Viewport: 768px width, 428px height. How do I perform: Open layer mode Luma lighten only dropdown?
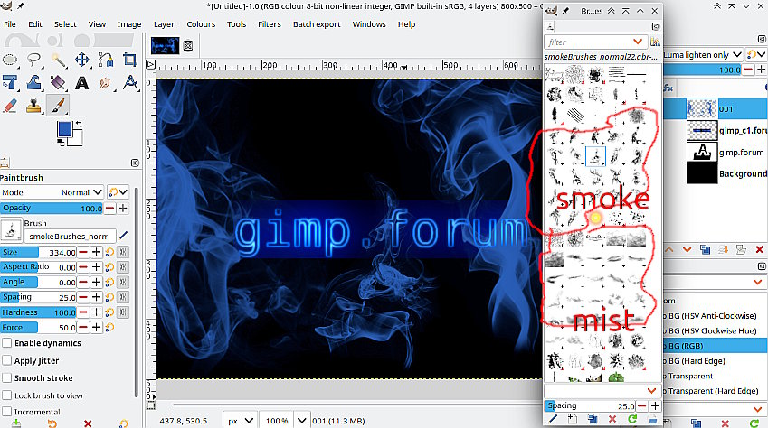(x=702, y=55)
